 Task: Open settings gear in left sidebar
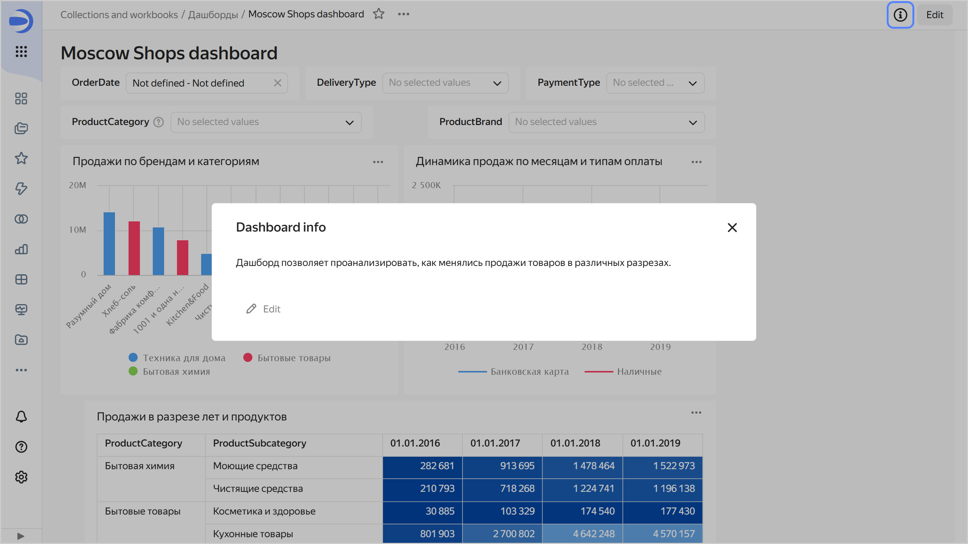[21, 477]
